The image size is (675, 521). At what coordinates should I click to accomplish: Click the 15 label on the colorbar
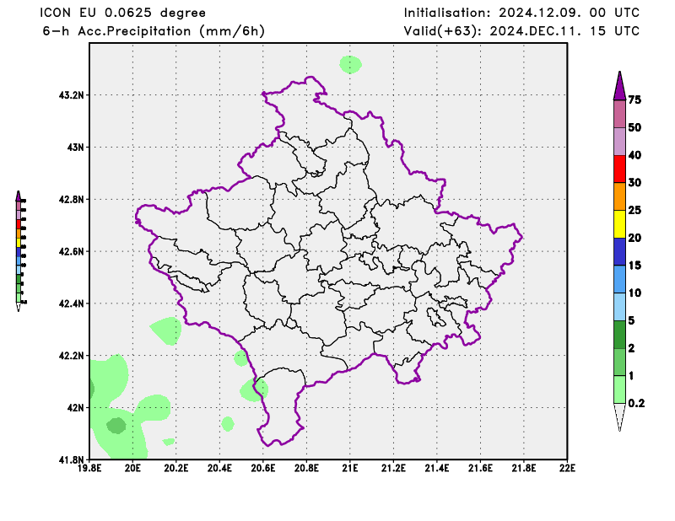click(634, 265)
